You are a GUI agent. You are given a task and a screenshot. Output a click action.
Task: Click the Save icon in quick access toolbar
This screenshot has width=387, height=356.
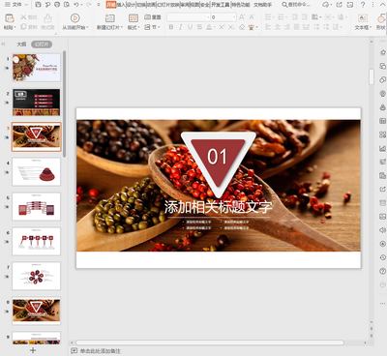tap(38, 5)
